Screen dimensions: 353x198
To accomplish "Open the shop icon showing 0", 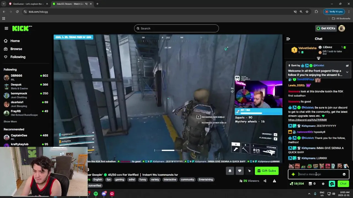I will point(312,184).
